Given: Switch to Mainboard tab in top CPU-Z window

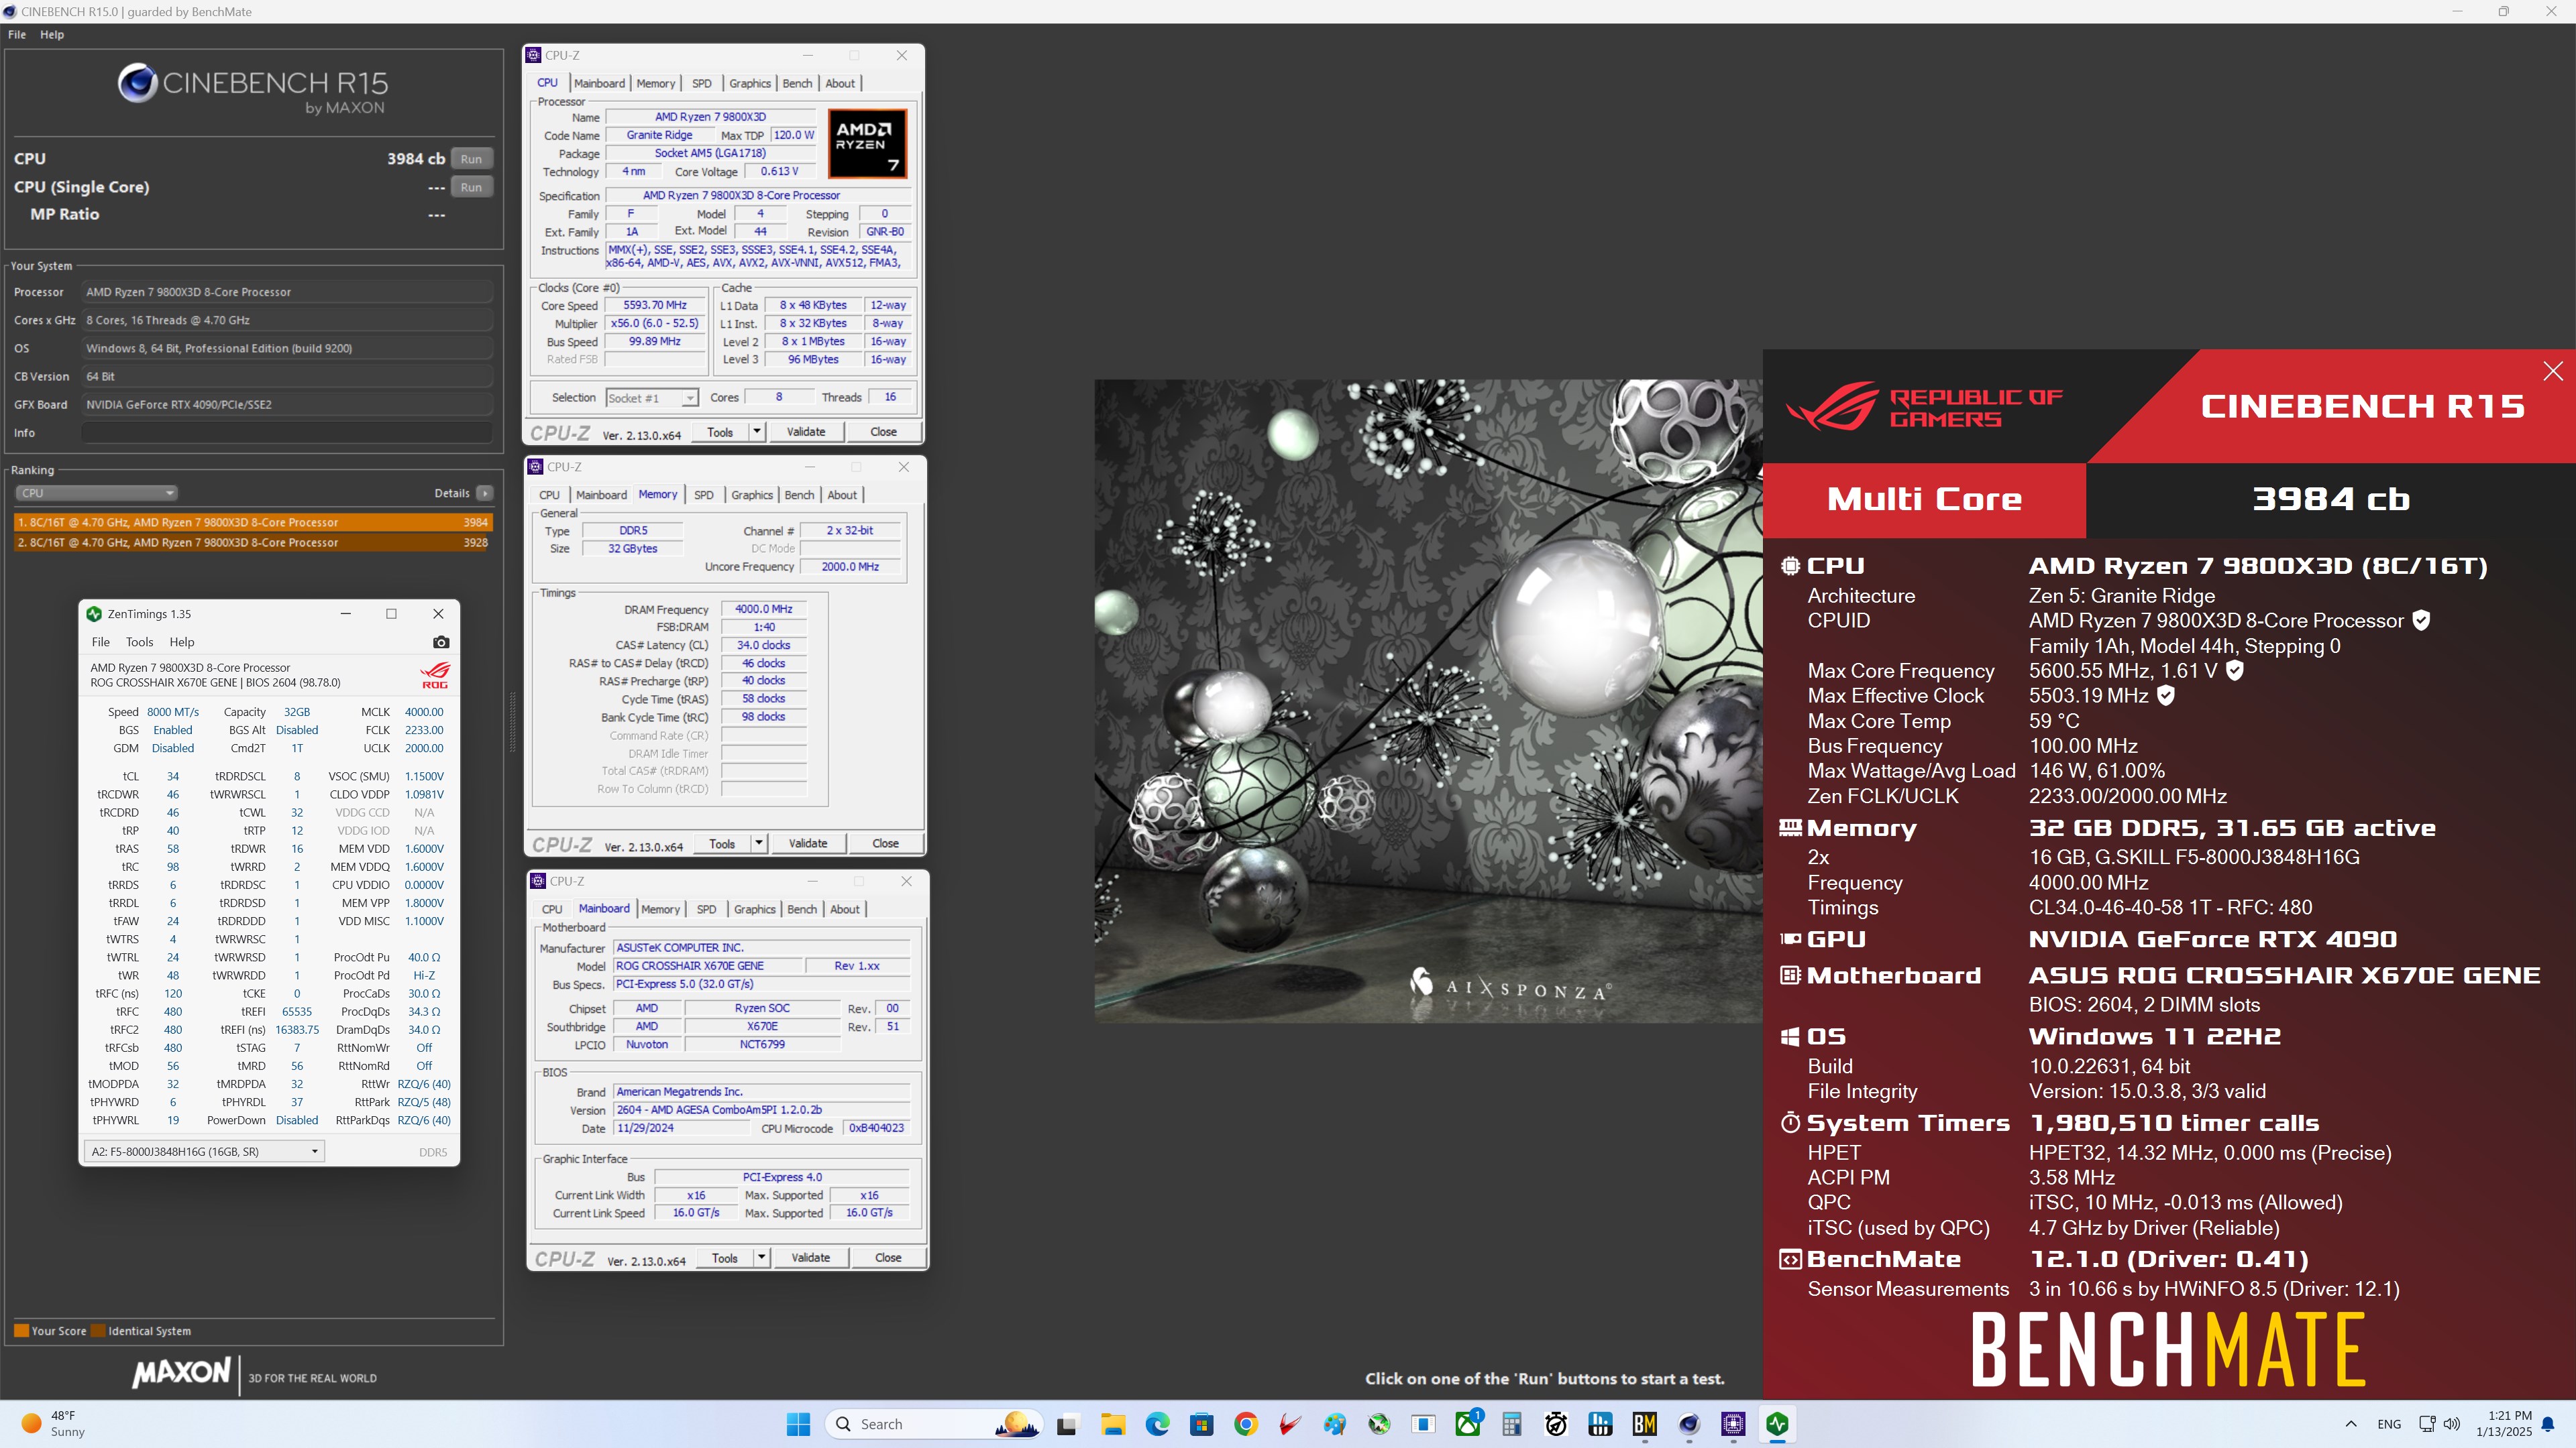Looking at the screenshot, I should tap(599, 83).
